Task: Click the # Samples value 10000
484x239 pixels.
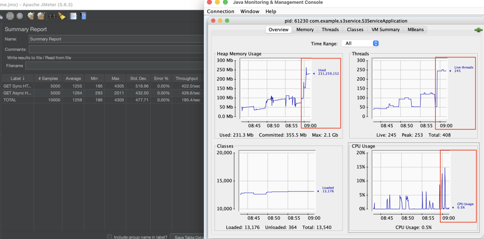Action: tap(54, 100)
